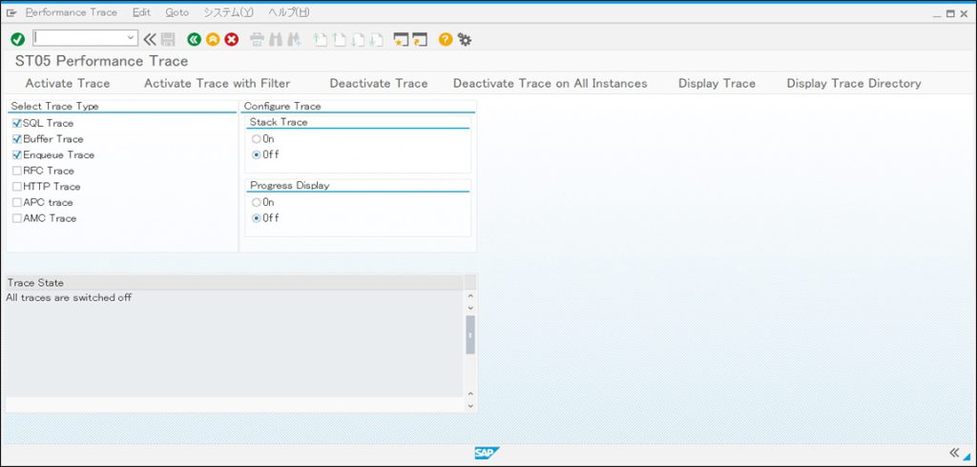Click the Create New Session icon
977x467 pixels.
401,39
